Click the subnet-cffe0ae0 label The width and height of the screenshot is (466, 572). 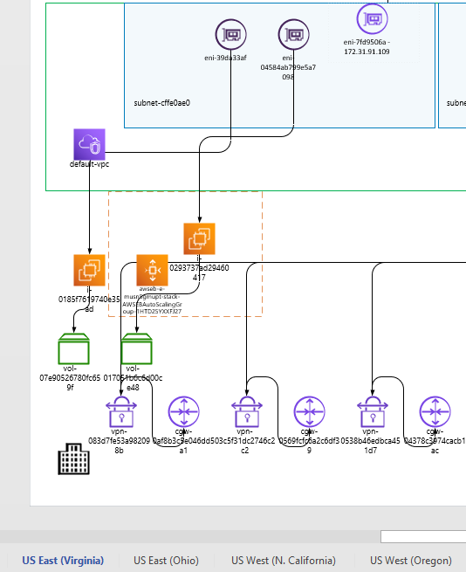[x=162, y=103]
